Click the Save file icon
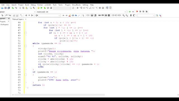Screen dimensions: 179x101 click(x=5, y=8)
